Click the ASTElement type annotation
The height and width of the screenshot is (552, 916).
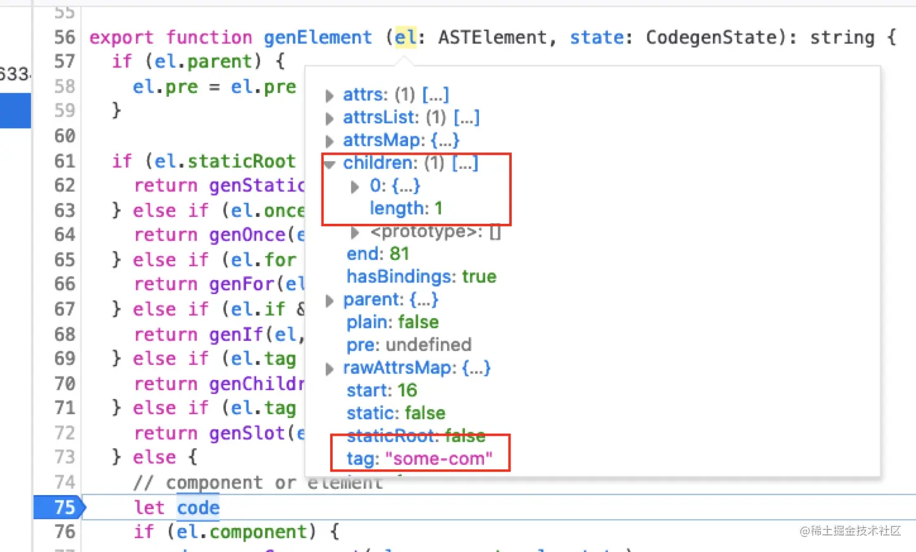(492, 37)
